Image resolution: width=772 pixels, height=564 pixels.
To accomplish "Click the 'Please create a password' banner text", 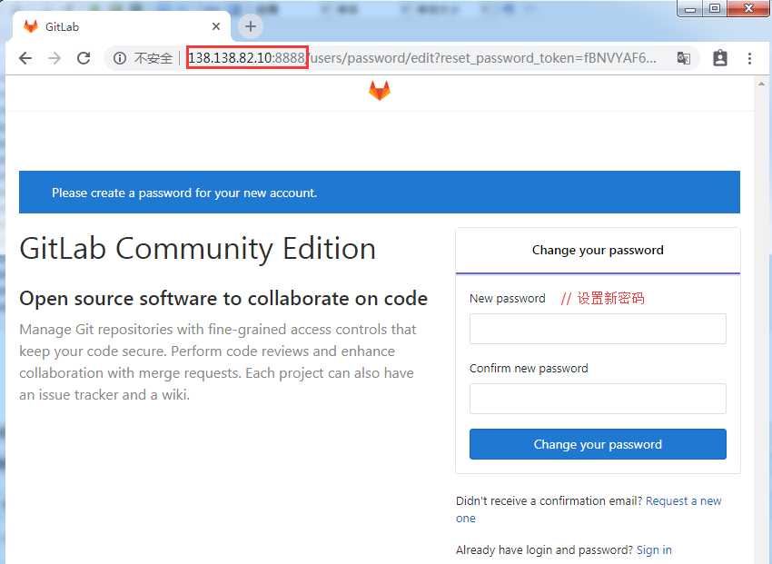I will (x=184, y=193).
